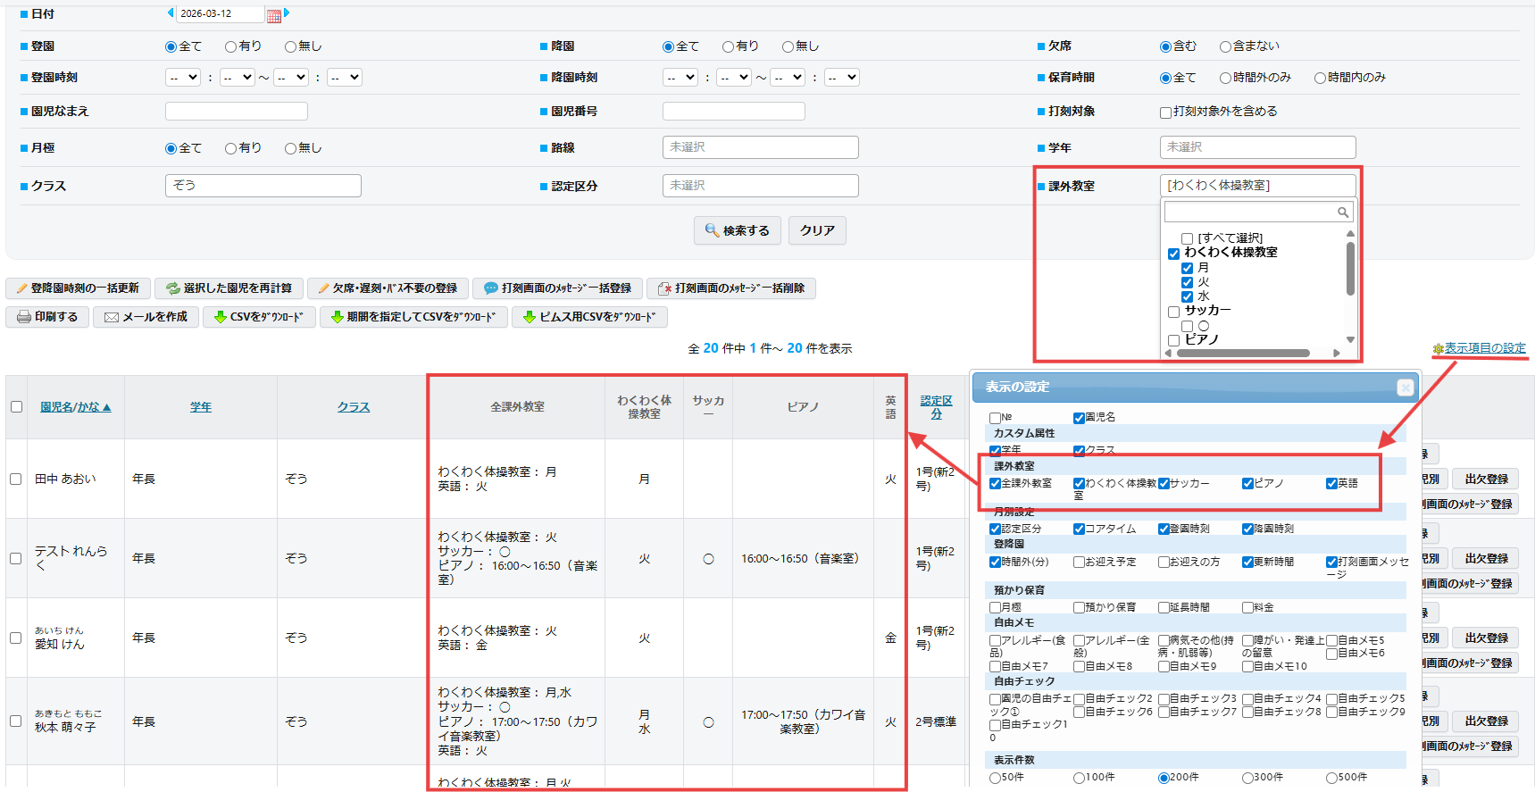Screen dimensions: 1535x792
Task: Open 学年 selection dropdown
Action: [1258, 147]
